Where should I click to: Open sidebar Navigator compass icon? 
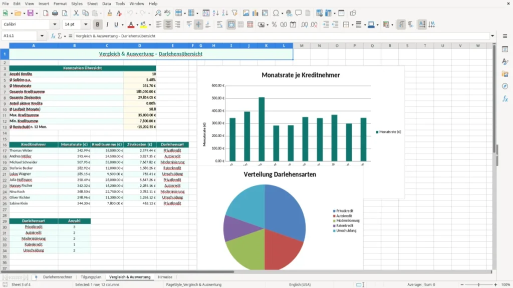[505, 86]
